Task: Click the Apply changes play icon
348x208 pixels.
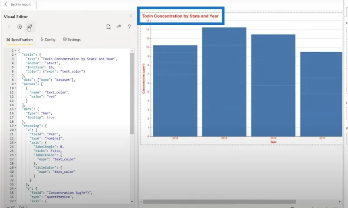Action: click(9, 27)
